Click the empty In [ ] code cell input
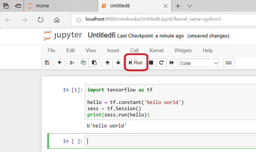 click(x=170, y=141)
